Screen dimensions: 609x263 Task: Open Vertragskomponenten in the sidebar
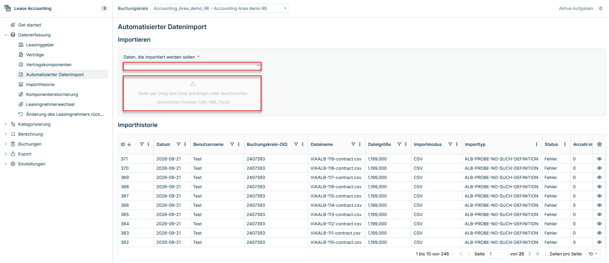click(x=49, y=65)
